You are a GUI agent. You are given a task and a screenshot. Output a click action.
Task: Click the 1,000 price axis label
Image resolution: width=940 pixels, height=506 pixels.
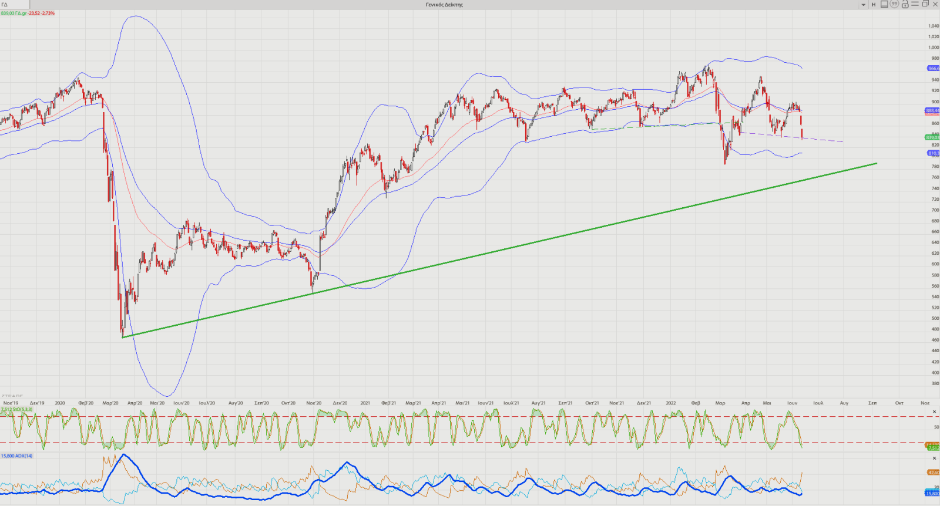pos(934,48)
